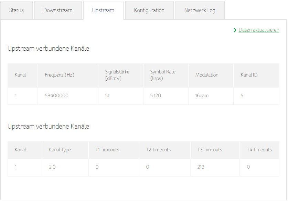Click the green chevron beside Daten aktualisieren
Image resolution: width=288 pixels, height=201 pixels.
235,30
